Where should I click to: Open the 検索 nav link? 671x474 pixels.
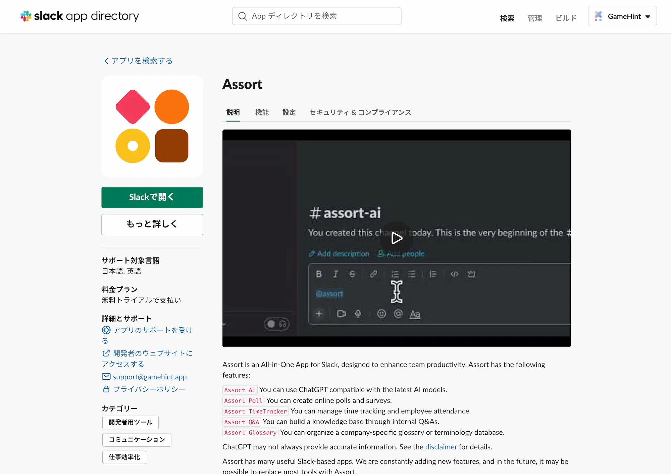507,18
